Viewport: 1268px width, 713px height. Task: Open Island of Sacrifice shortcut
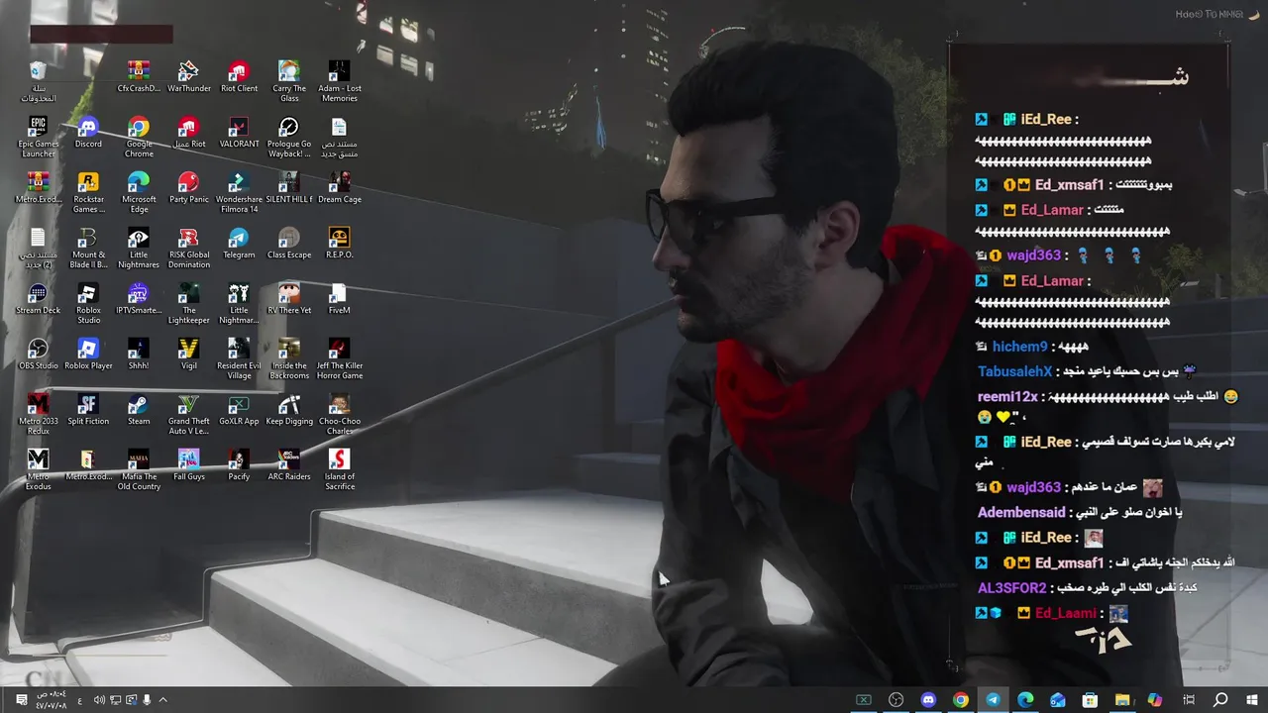pos(339,469)
